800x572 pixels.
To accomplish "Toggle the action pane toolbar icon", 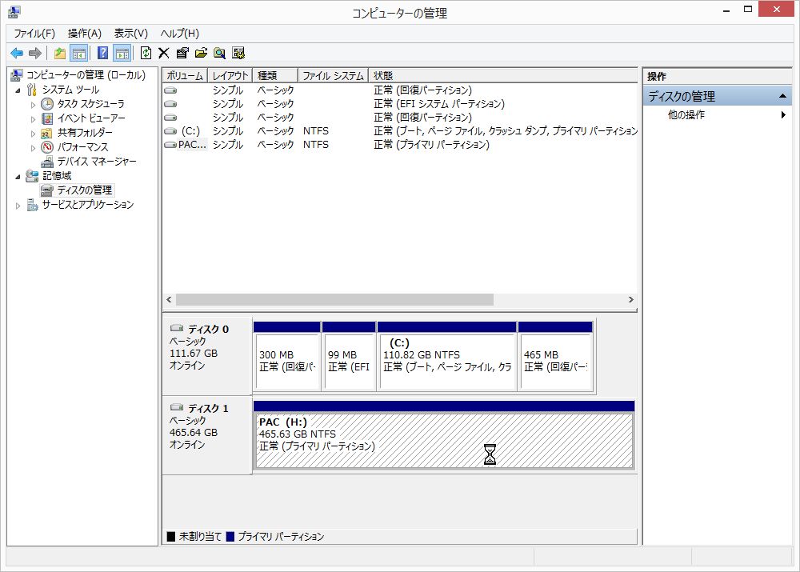I will point(122,53).
